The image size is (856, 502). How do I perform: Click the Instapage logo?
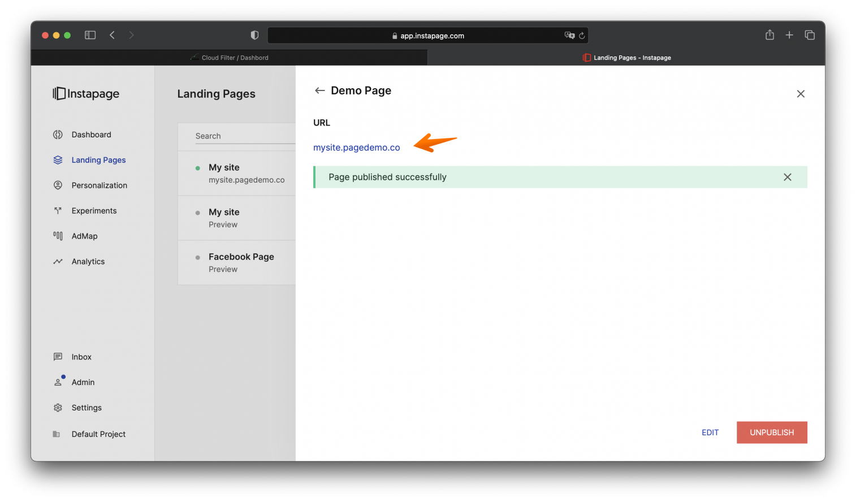[x=86, y=93]
